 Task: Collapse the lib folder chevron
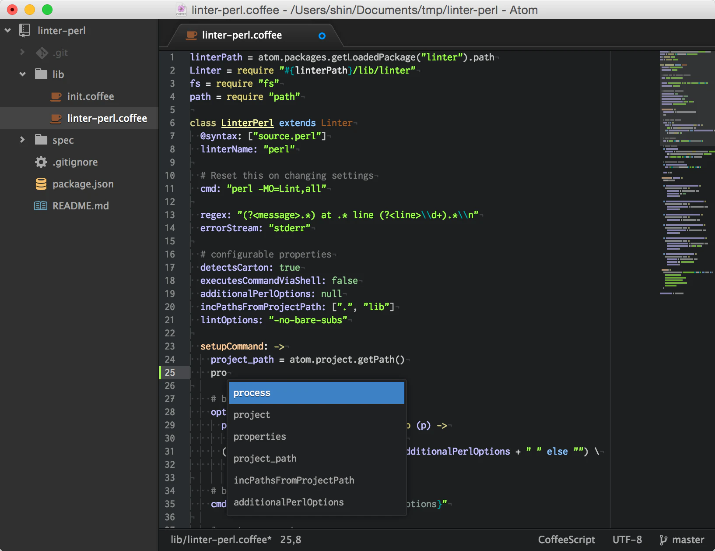22,74
